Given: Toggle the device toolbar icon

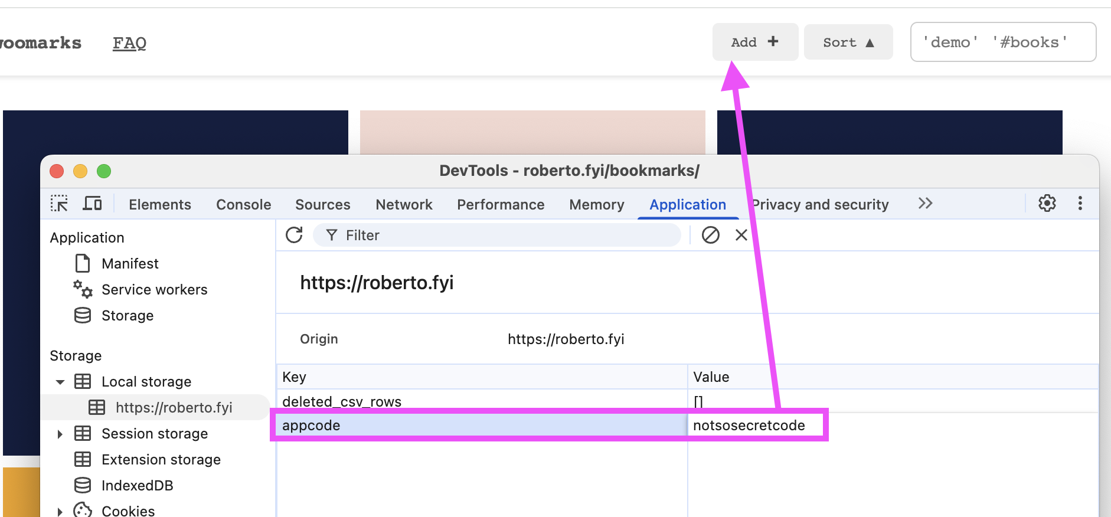Looking at the screenshot, I should (x=92, y=204).
